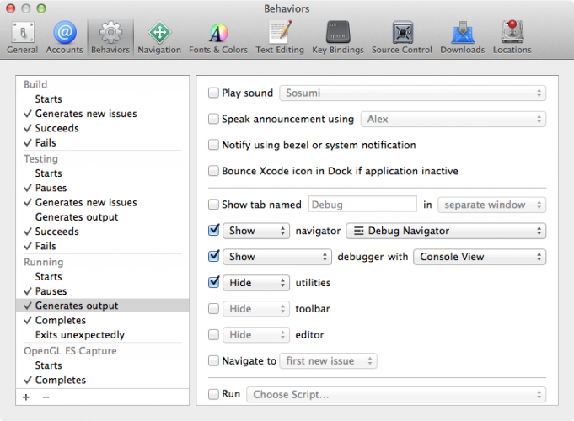Open Hide dropdown for utilities
Image resolution: width=574 pixels, height=421 pixels.
[x=256, y=283]
